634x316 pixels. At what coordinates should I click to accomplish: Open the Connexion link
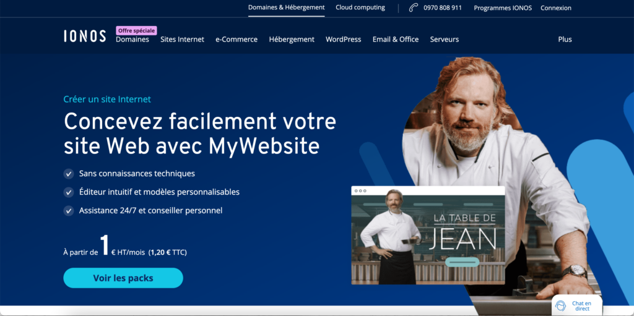[x=556, y=7]
